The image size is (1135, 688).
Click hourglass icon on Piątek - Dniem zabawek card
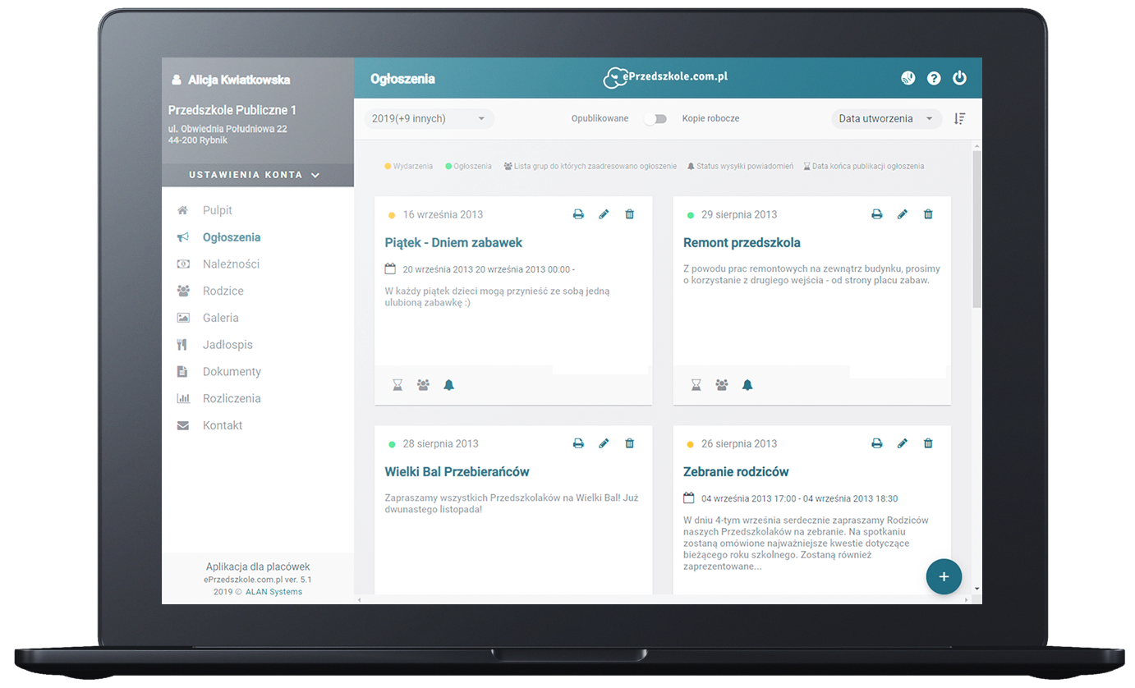(x=397, y=384)
